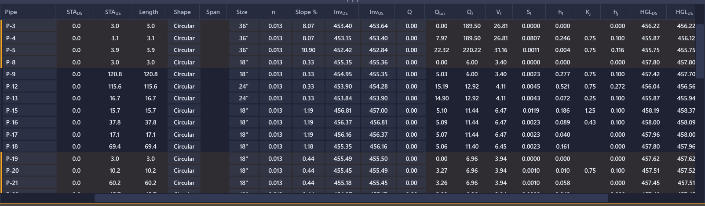Select pipe row P-12
The height and width of the screenshot is (206, 705).
pos(29,86)
